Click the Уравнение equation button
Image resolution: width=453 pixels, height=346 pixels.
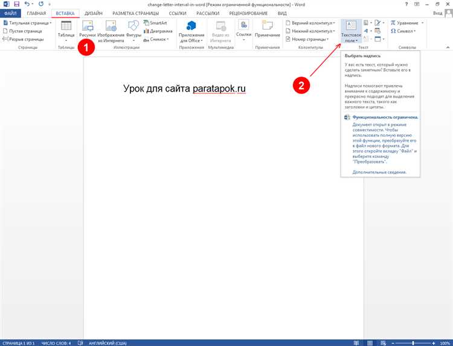pos(405,23)
